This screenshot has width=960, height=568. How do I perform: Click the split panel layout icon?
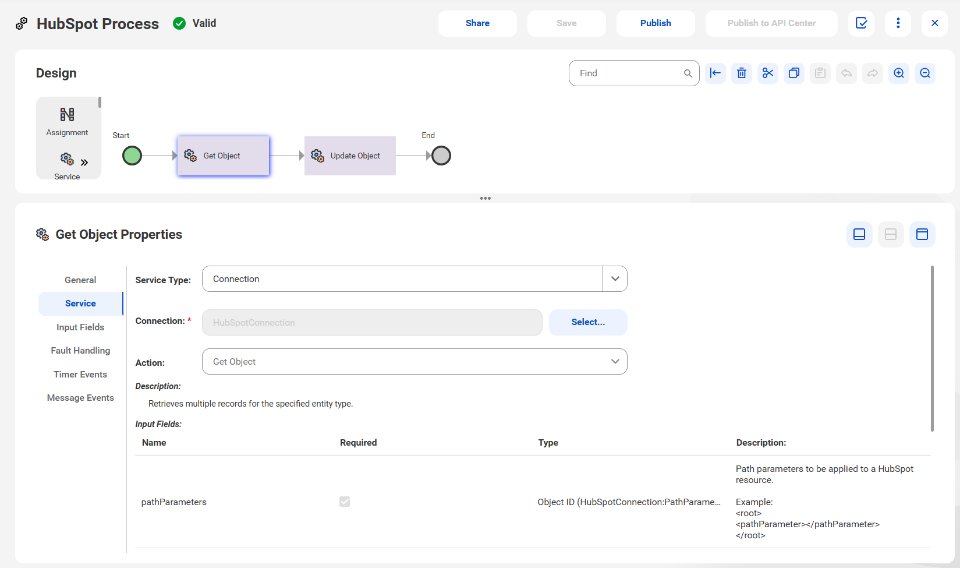tap(891, 234)
